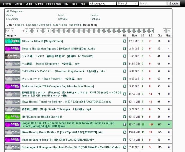
Task: Go to page 2
Action: (26, 31)
